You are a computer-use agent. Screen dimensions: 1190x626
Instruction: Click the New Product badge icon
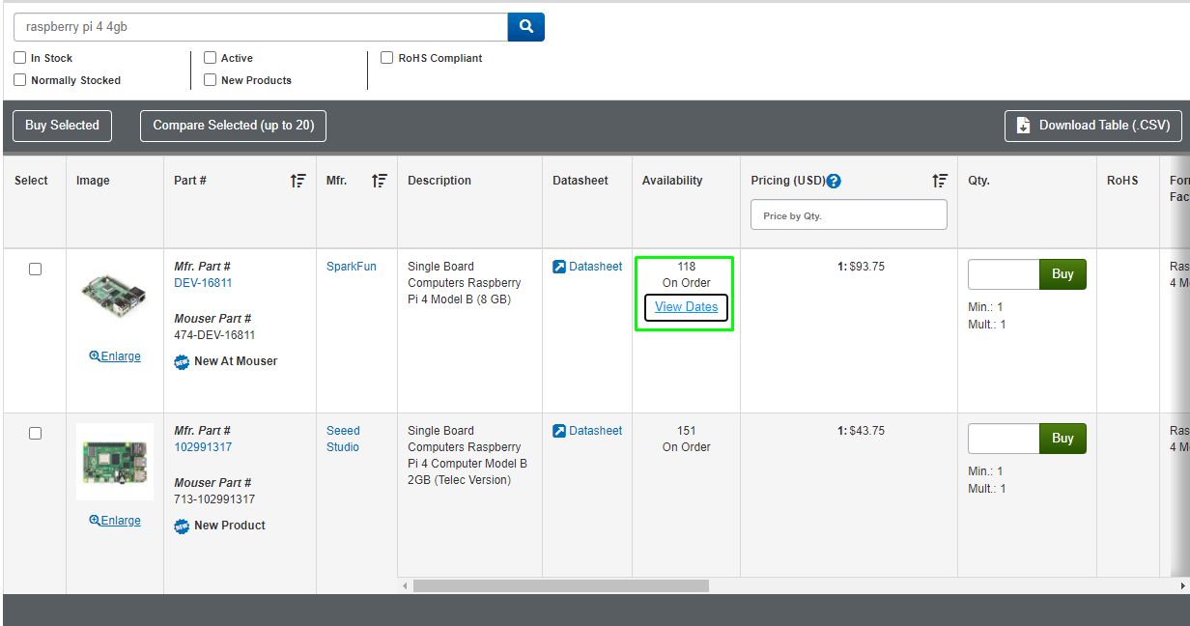pyautogui.click(x=182, y=526)
